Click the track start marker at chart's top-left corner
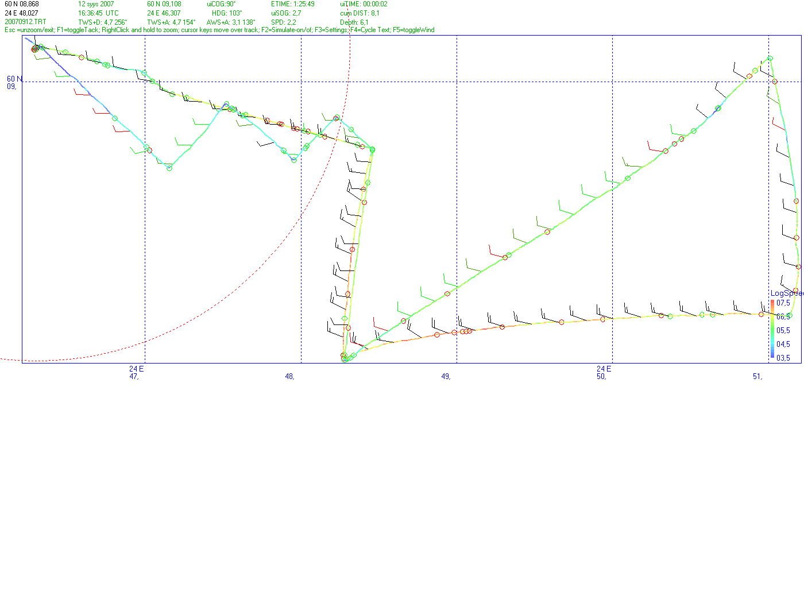This screenshot has height=603, width=804. pos(34,49)
